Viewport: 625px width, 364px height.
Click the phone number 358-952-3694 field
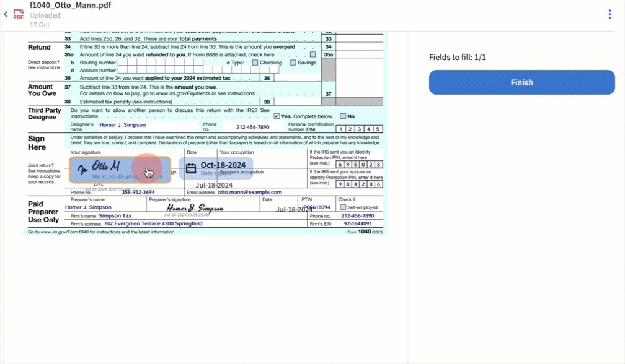pyautogui.click(x=138, y=193)
